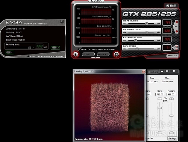
Task: Click the Core clock MHz graph
Action: (x=96, y=30)
